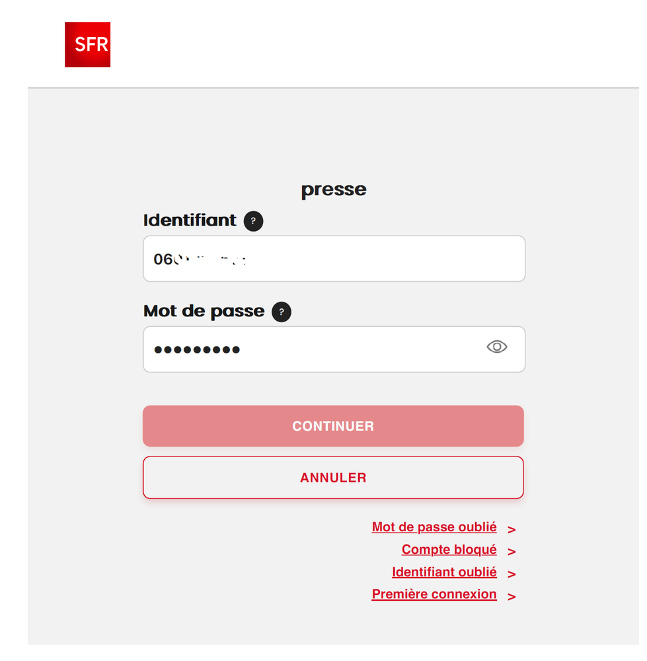Click the Identifiant field label
Screen dimensions: 647x661
pyautogui.click(x=190, y=220)
